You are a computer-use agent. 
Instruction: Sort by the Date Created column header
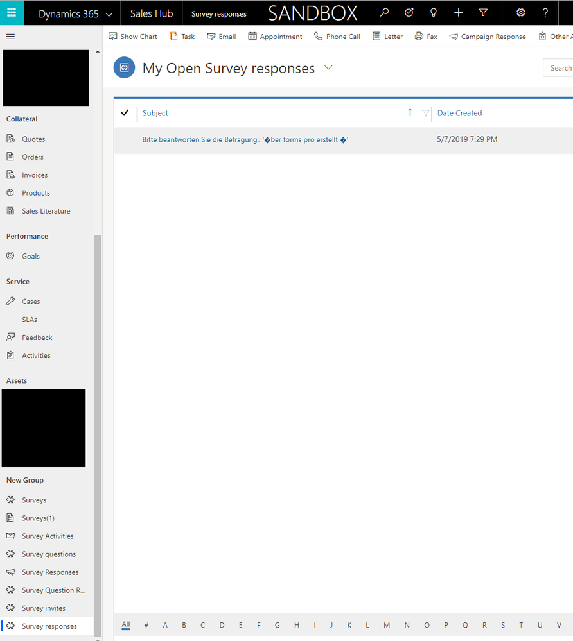point(460,113)
